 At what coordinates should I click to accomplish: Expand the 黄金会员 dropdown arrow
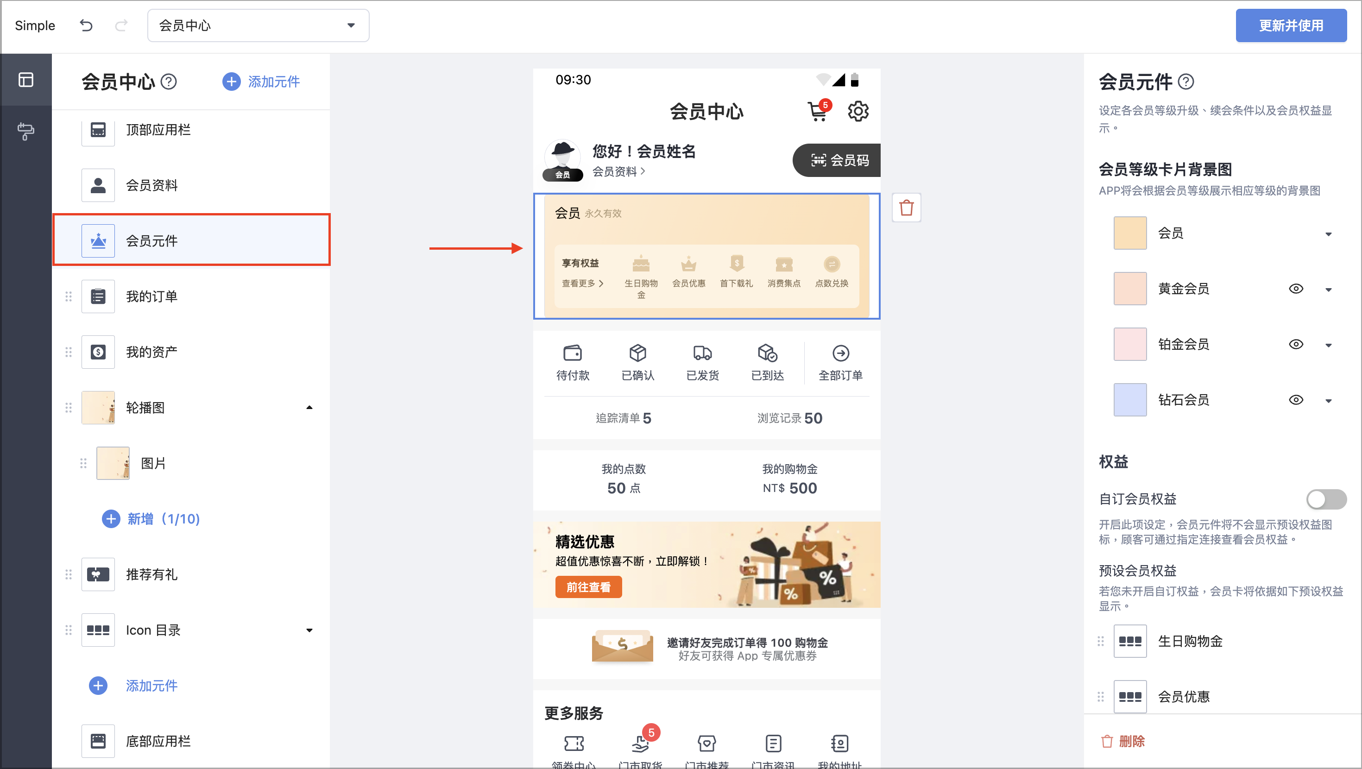(1329, 290)
